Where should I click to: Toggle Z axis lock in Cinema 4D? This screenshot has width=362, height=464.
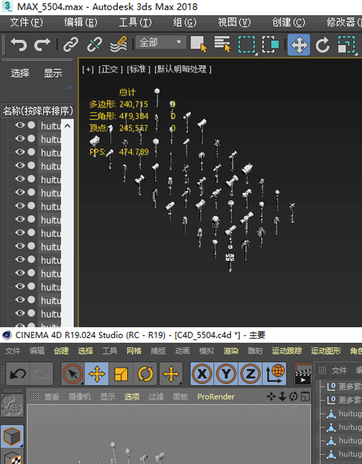coord(251,374)
